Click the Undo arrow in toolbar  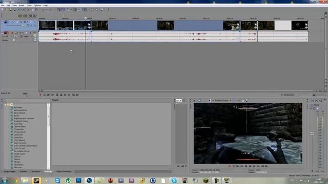(x=43, y=10)
